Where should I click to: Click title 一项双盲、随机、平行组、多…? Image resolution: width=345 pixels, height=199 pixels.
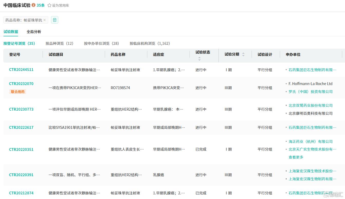point(74,175)
